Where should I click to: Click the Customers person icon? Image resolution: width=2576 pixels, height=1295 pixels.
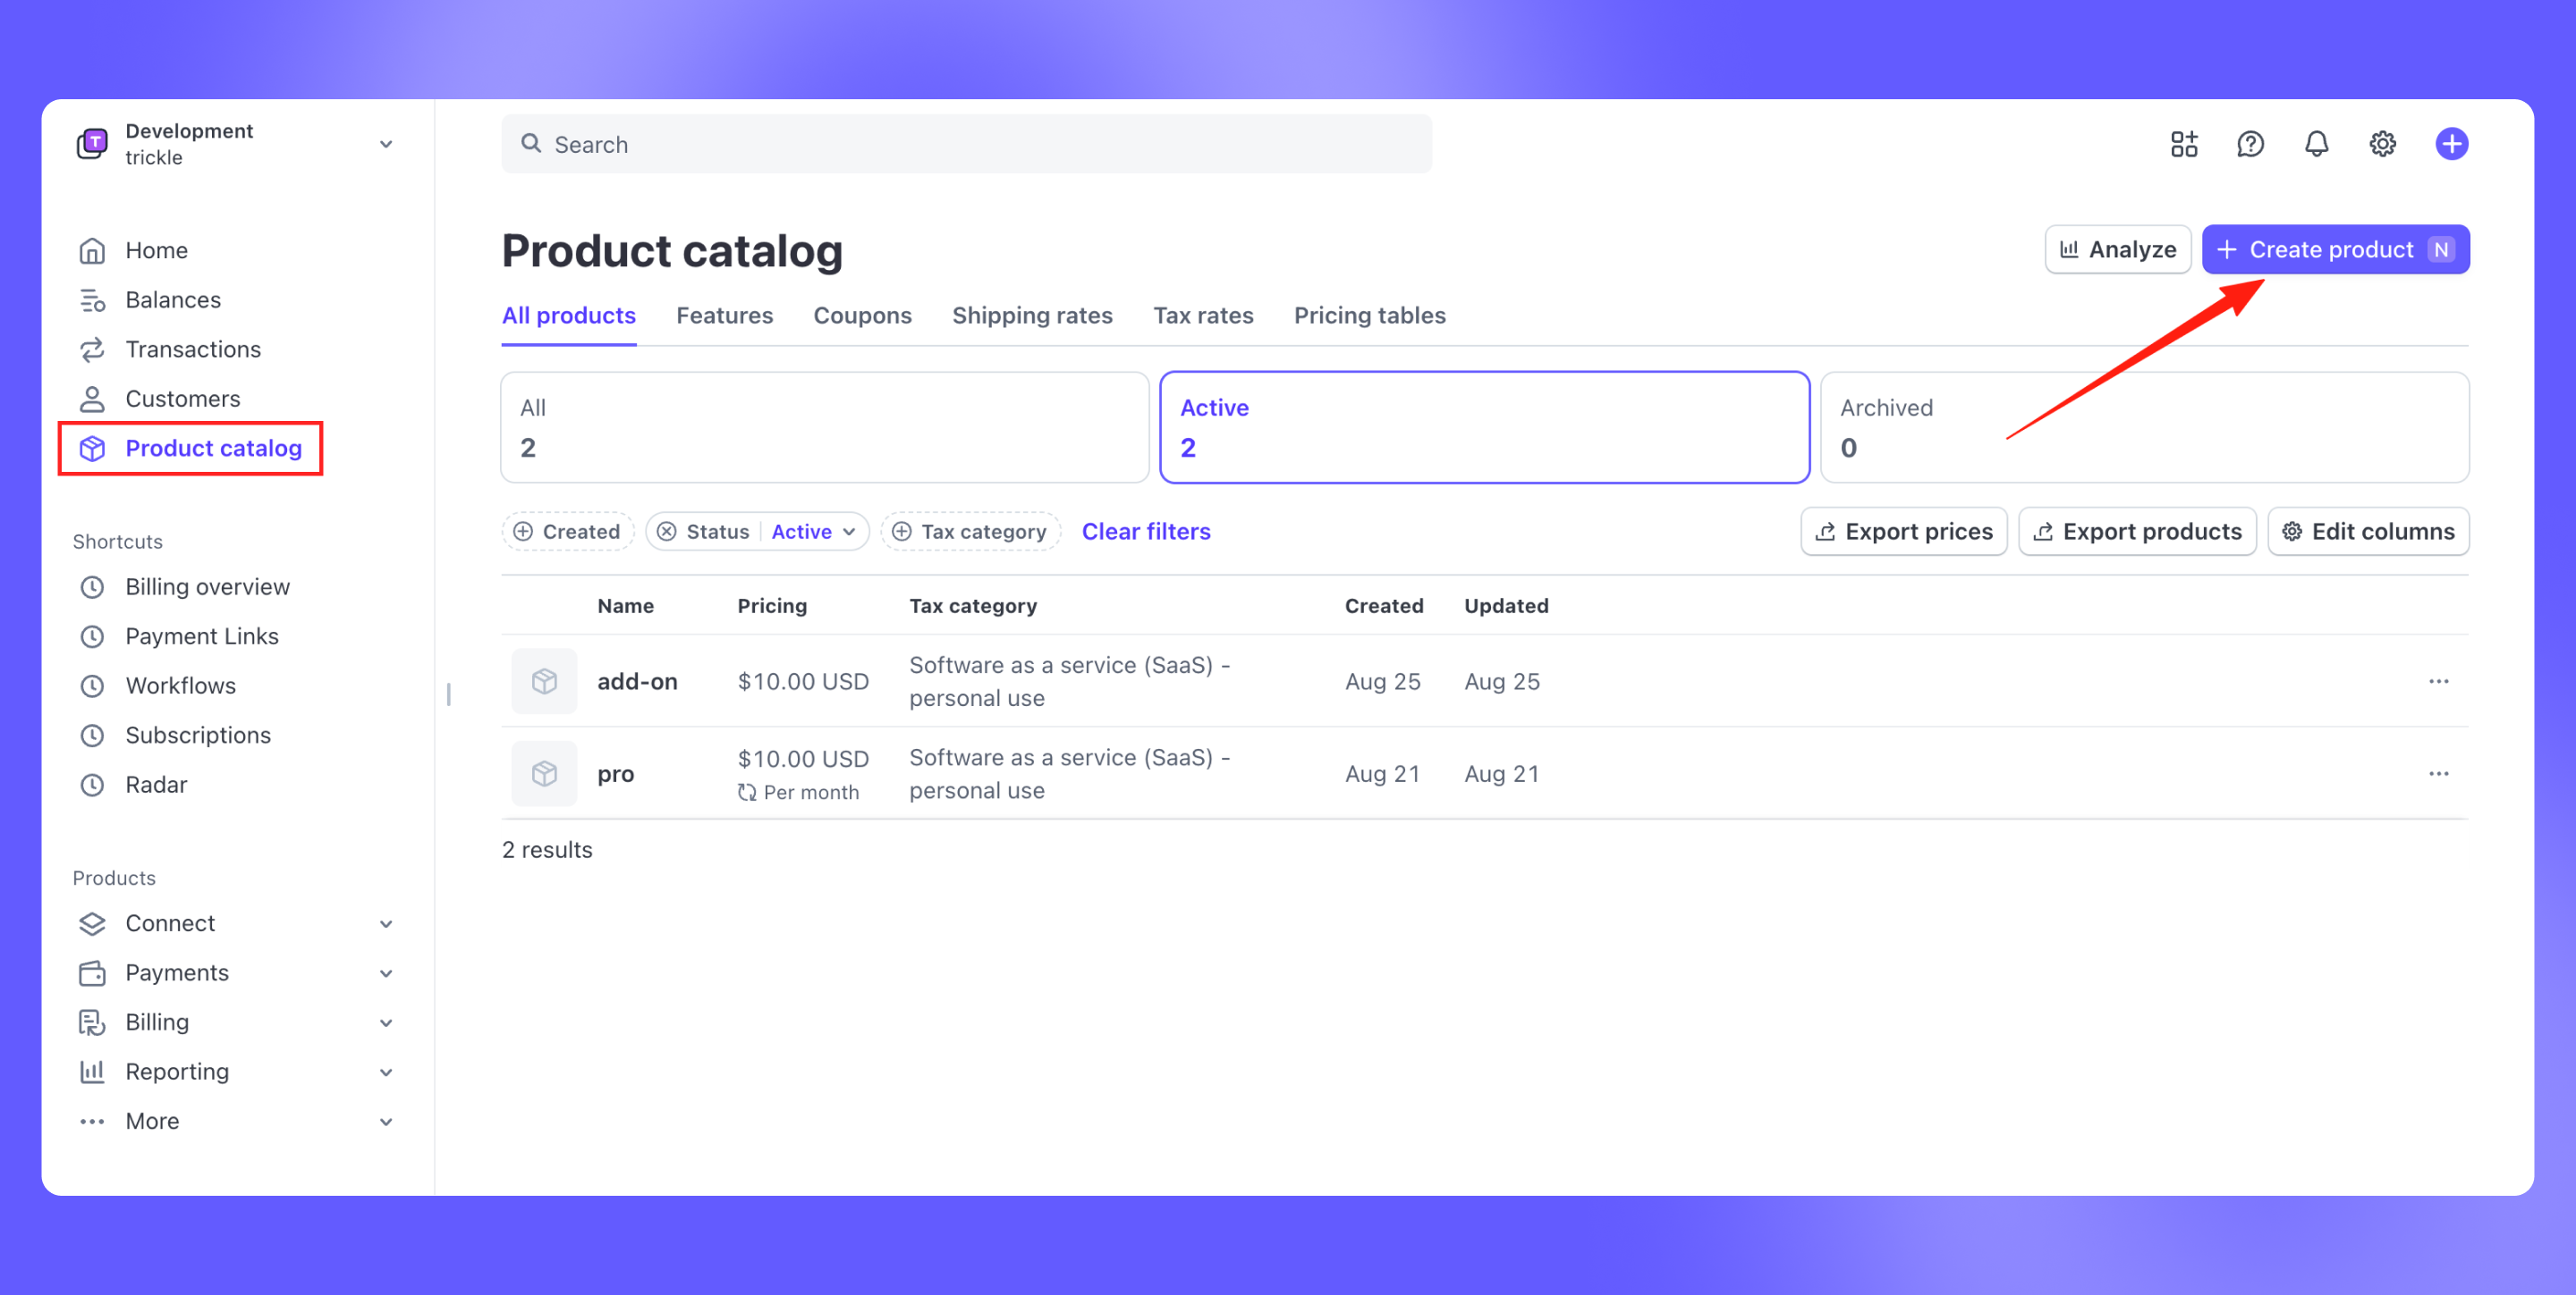coord(92,399)
